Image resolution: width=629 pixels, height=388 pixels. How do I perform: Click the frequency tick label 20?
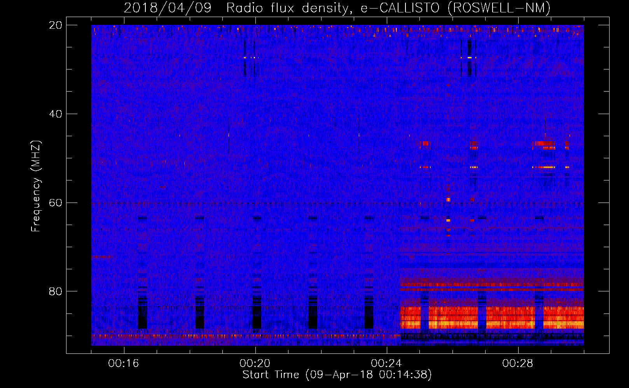click(55, 25)
